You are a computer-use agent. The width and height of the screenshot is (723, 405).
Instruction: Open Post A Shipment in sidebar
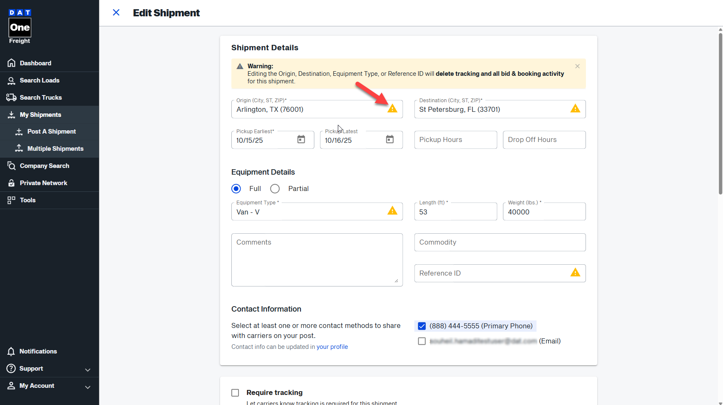[52, 132]
